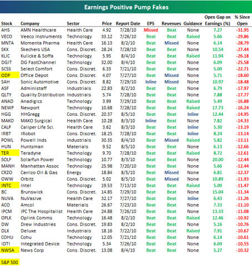Click the Sector column header
Image resolution: width=252 pixels, height=266 pixels.
pos(73,24)
